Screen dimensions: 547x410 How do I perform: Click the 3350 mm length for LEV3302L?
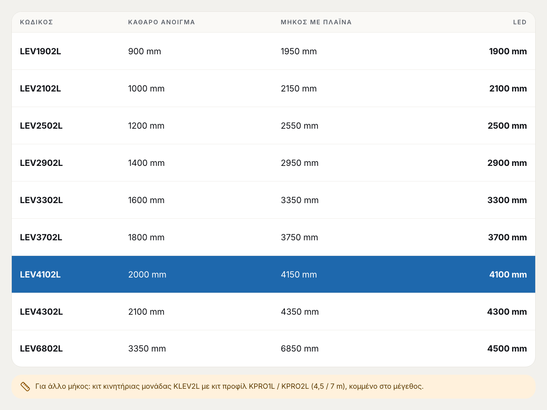300,200
